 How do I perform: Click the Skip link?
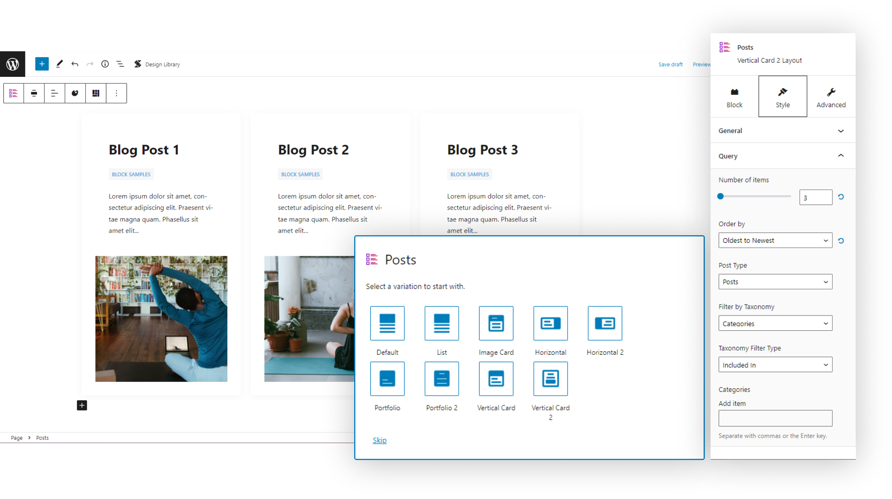(x=379, y=440)
